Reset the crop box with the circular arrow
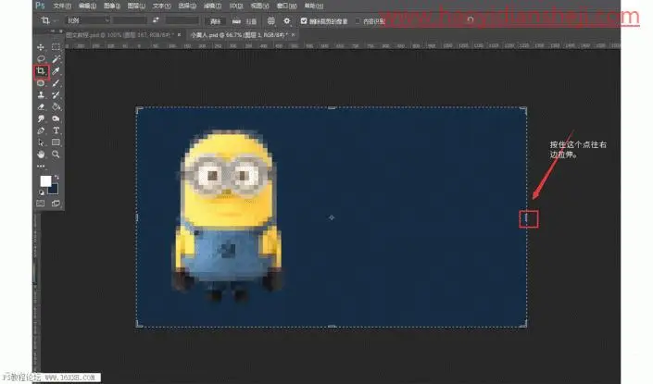 471,20
